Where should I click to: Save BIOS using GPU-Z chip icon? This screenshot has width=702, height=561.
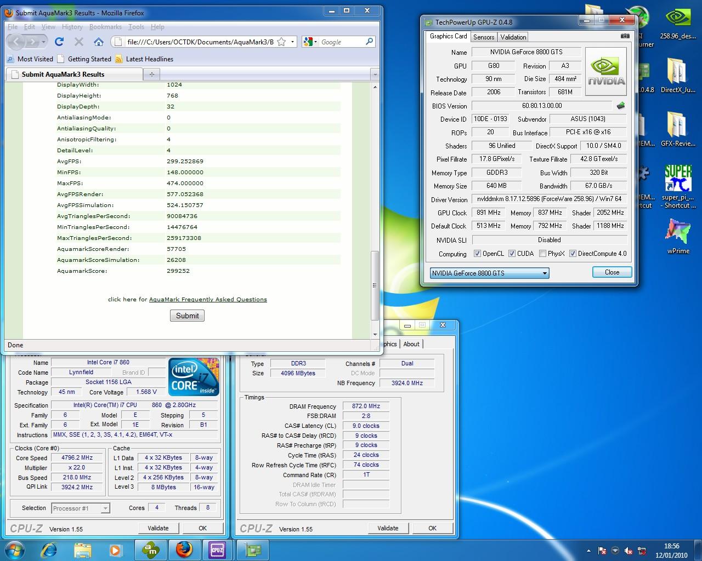tap(621, 106)
